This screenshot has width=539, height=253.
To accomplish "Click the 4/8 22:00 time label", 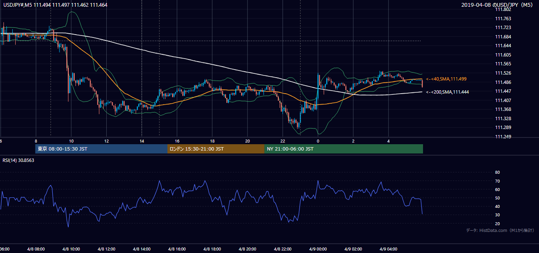I will tap(283, 249).
